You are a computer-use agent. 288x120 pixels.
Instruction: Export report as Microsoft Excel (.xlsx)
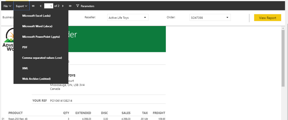tap(40, 16)
